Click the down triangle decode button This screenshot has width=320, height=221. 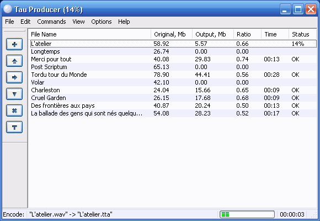tap(14, 94)
